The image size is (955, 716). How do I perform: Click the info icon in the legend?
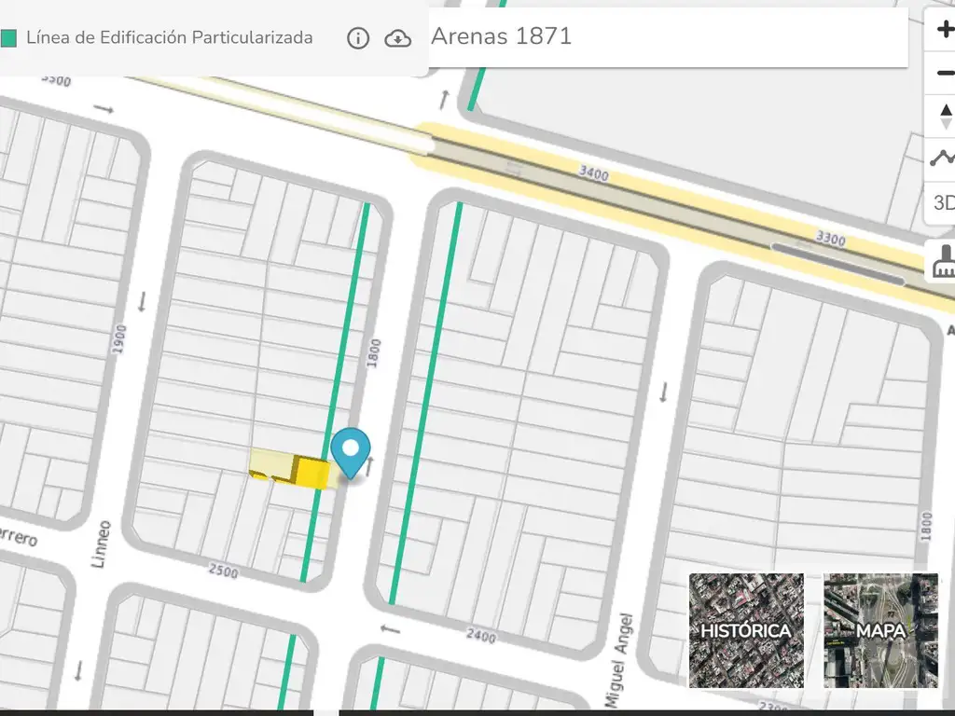(x=358, y=38)
